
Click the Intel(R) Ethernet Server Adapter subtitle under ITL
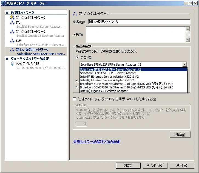click(41, 27)
